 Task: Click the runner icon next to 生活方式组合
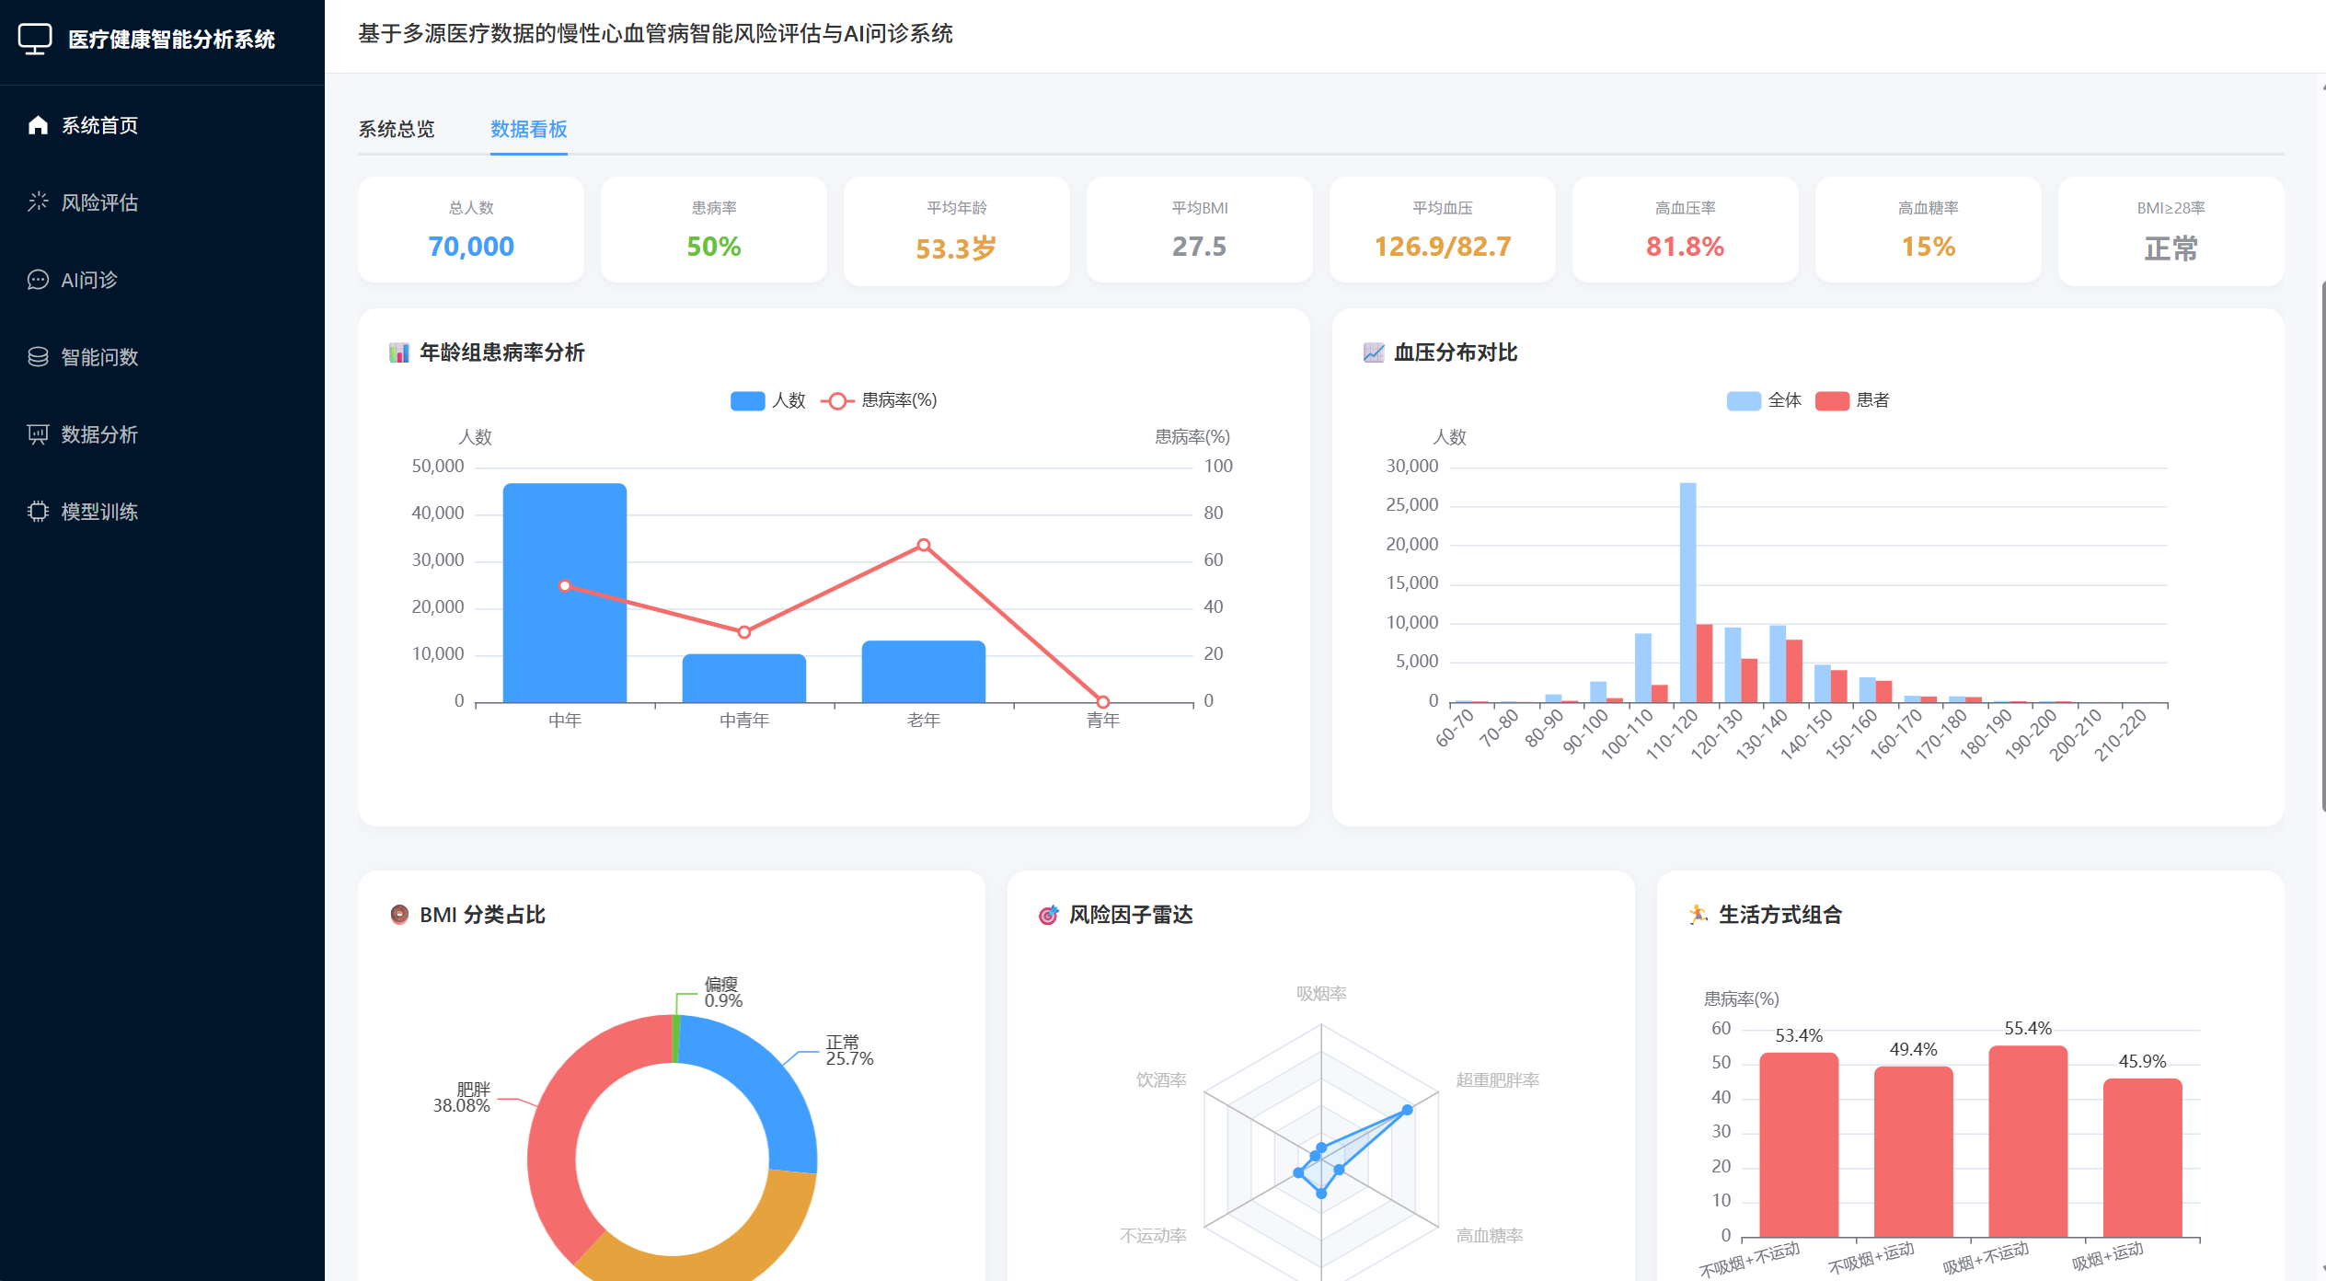(1698, 915)
